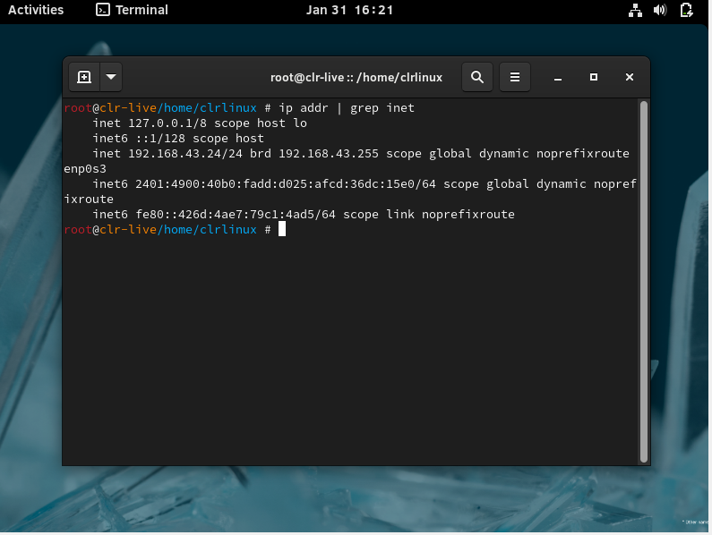The image size is (712, 535).
Task: Maximize the terminal window
Action: (594, 77)
